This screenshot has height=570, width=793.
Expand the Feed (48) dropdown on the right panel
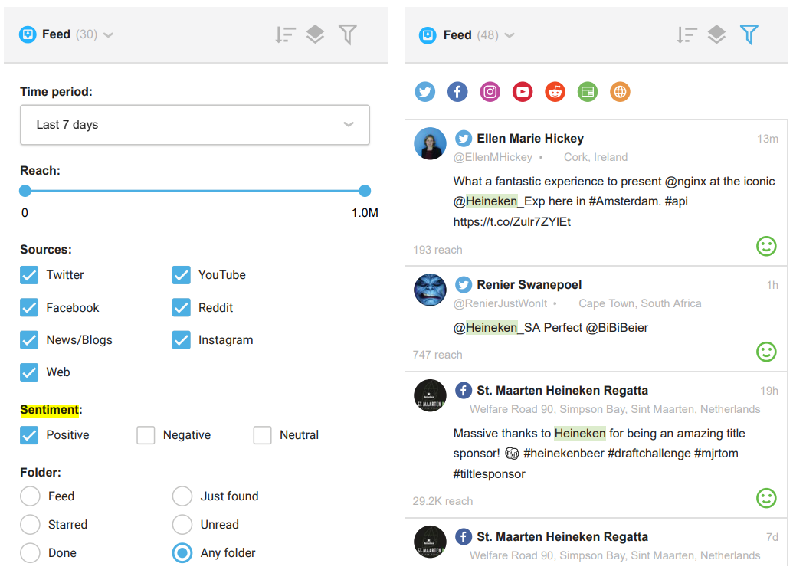coord(510,34)
